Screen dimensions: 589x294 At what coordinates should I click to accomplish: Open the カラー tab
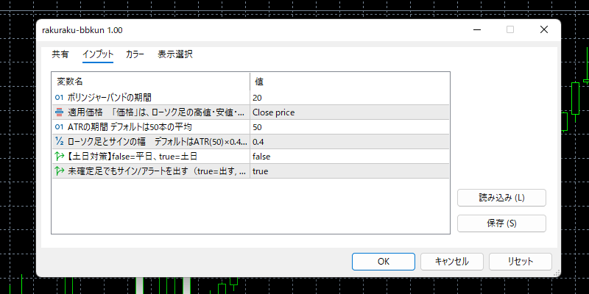[x=135, y=54]
